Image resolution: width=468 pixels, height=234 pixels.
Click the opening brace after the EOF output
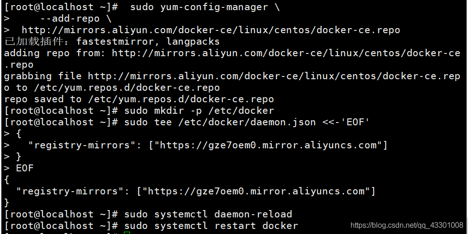[7, 180]
